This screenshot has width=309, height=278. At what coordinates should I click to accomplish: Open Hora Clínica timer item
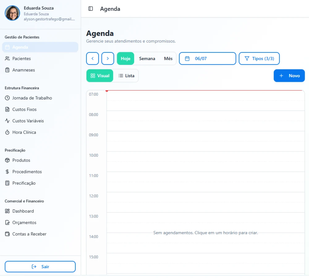(40, 132)
